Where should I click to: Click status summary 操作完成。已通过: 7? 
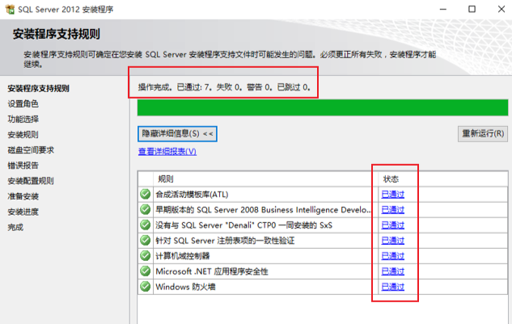(x=224, y=87)
